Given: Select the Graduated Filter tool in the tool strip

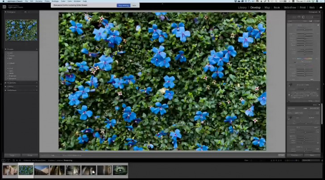Looking at the screenshot, I should point(303,17).
